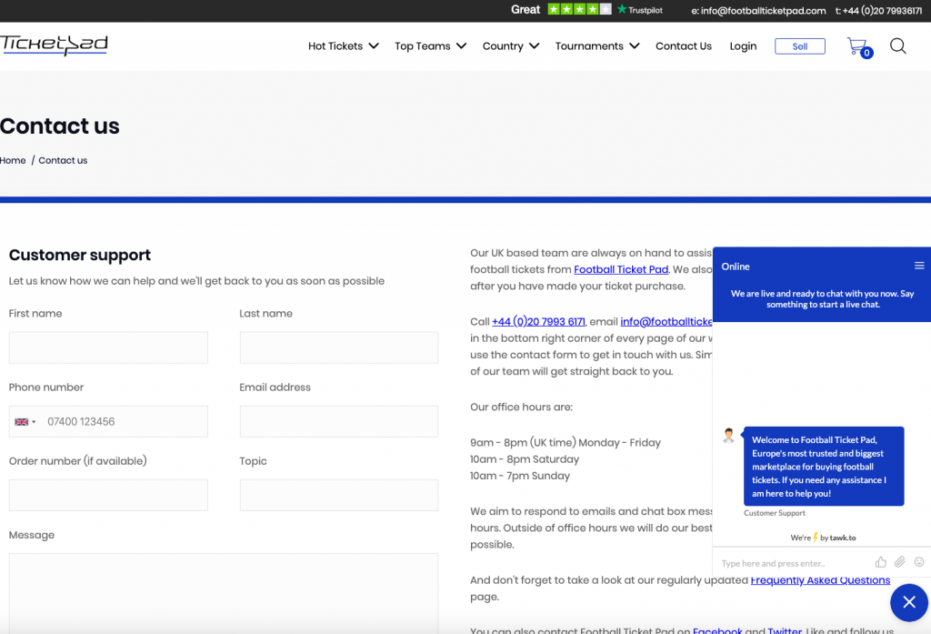The width and height of the screenshot is (931, 634).
Task: Click the Home breadcrumb link
Action: point(13,160)
